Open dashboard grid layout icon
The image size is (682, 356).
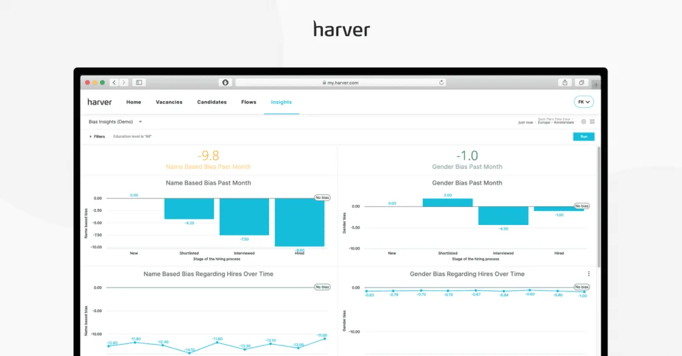pos(592,122)
